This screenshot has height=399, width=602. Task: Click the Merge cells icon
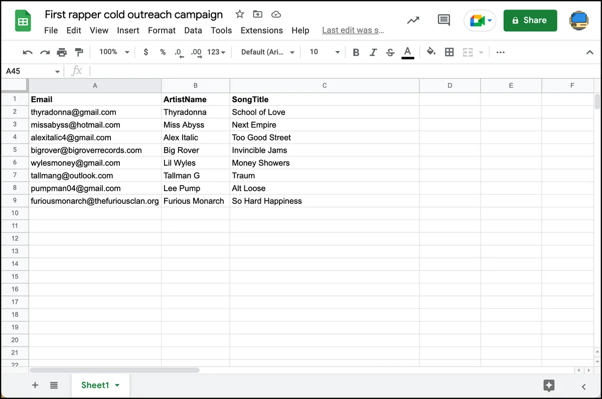468,52
